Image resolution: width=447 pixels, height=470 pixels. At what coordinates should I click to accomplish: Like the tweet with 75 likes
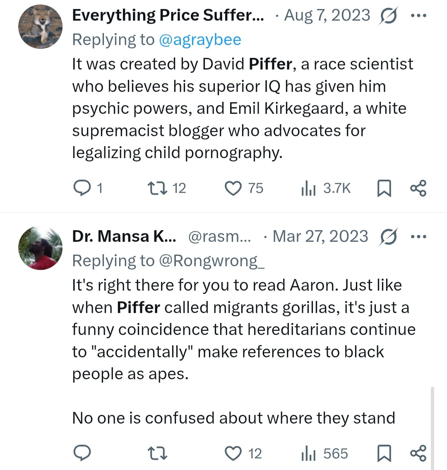pyautogui.click(x=233, y=188)
